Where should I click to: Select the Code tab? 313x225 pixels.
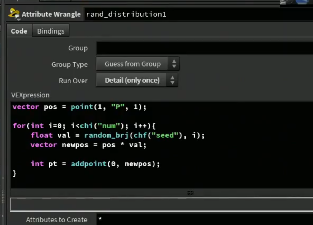[19, 31]
